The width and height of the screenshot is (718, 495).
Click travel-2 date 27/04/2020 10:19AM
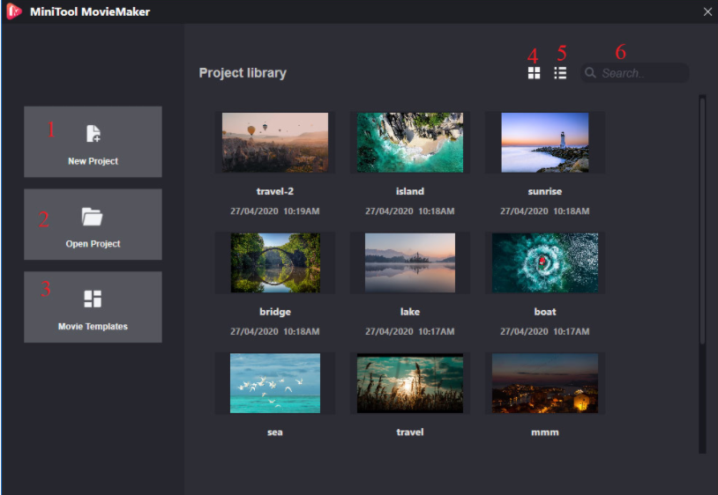[x=275, y=211]
